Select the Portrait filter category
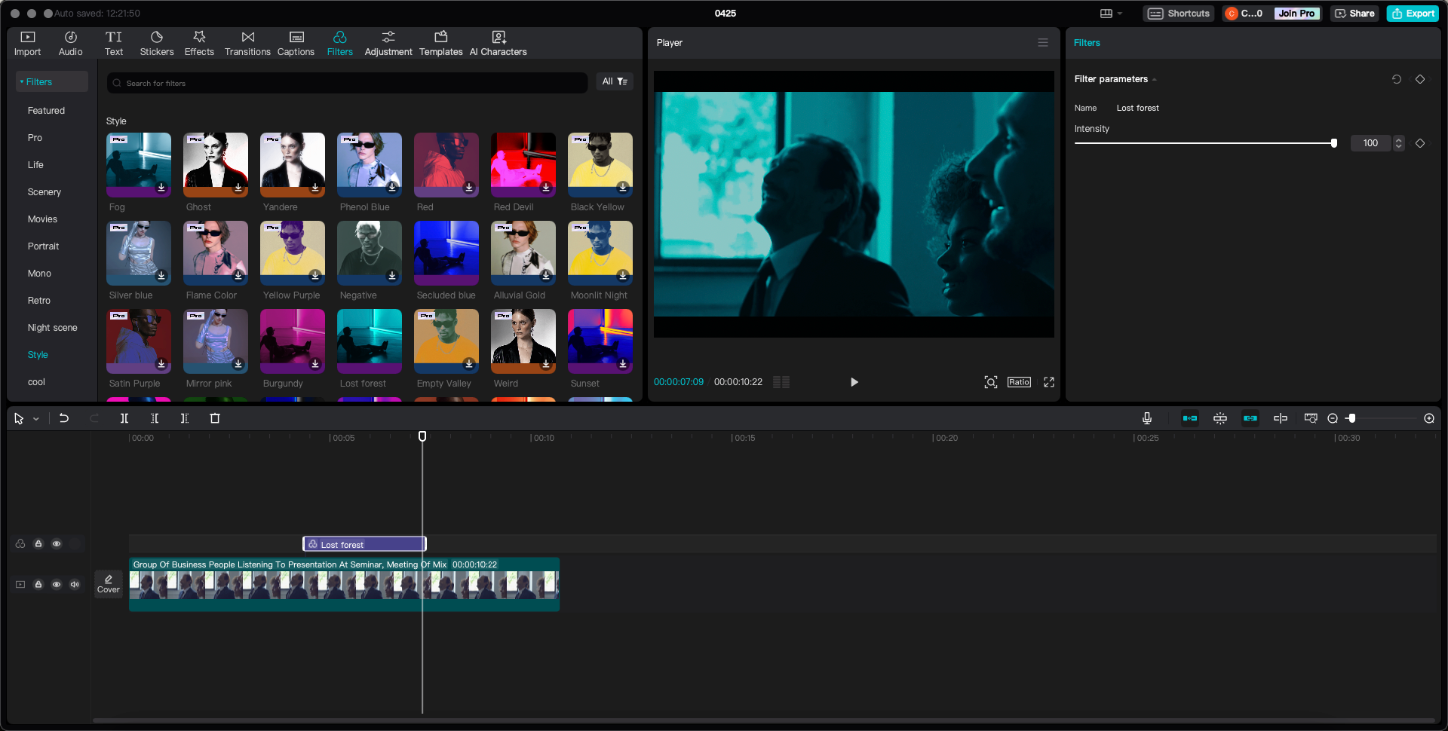 point(43,246)
